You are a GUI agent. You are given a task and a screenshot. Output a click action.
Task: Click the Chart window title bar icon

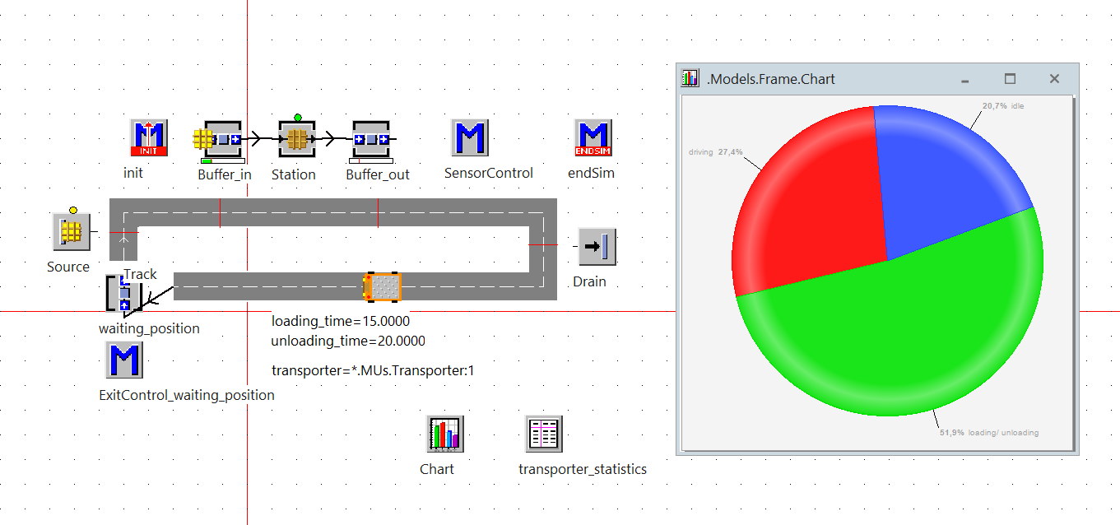(690, 79)
